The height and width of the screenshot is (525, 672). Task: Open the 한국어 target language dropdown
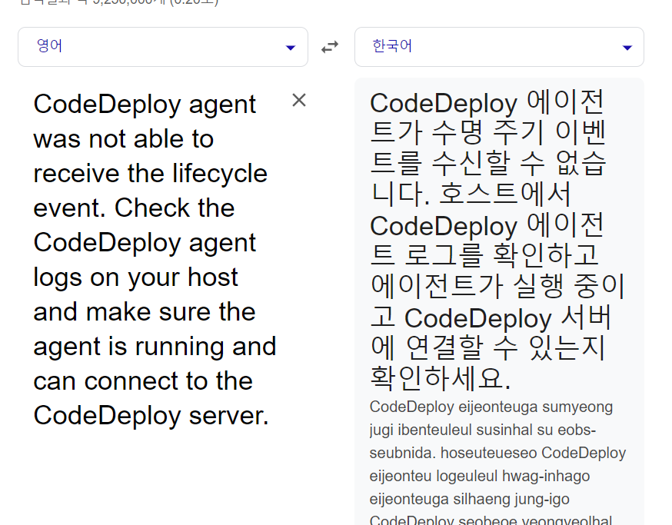[x=499, y=47]
